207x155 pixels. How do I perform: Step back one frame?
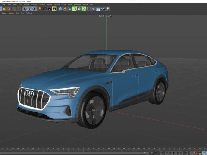pyautogui.click(x=170, y=153)
